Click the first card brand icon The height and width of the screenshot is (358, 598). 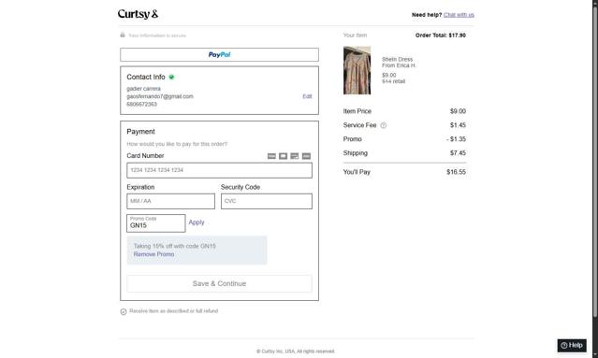[x=271, y=156]
